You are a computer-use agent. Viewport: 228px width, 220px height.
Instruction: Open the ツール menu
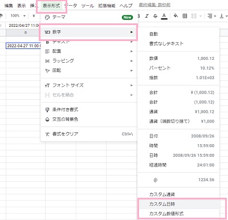[88, 6]
